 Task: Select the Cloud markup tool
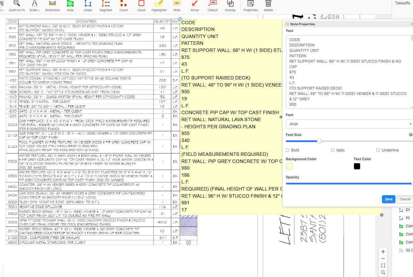click(141, 6)
